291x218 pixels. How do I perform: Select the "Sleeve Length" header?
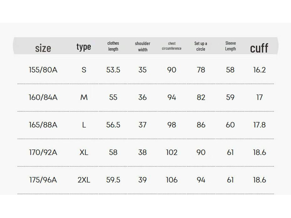[231, 46]
